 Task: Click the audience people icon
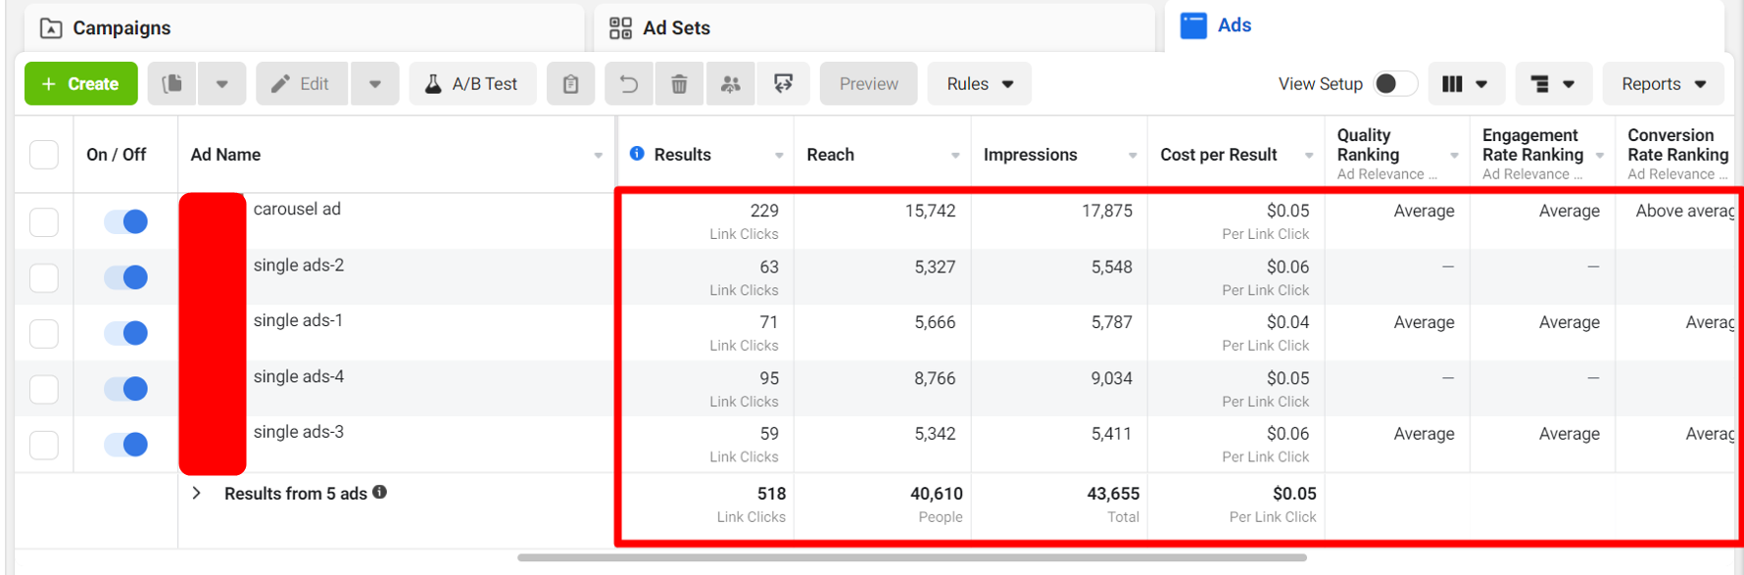(x=731, y=84)
